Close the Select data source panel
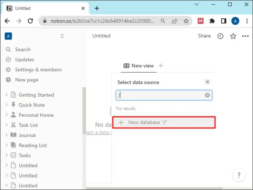 point(207,82)
